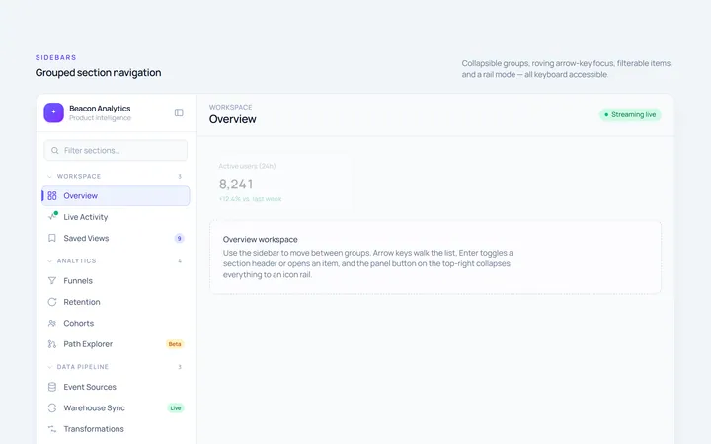Click the Cohorts people icon

coord(52,323)
